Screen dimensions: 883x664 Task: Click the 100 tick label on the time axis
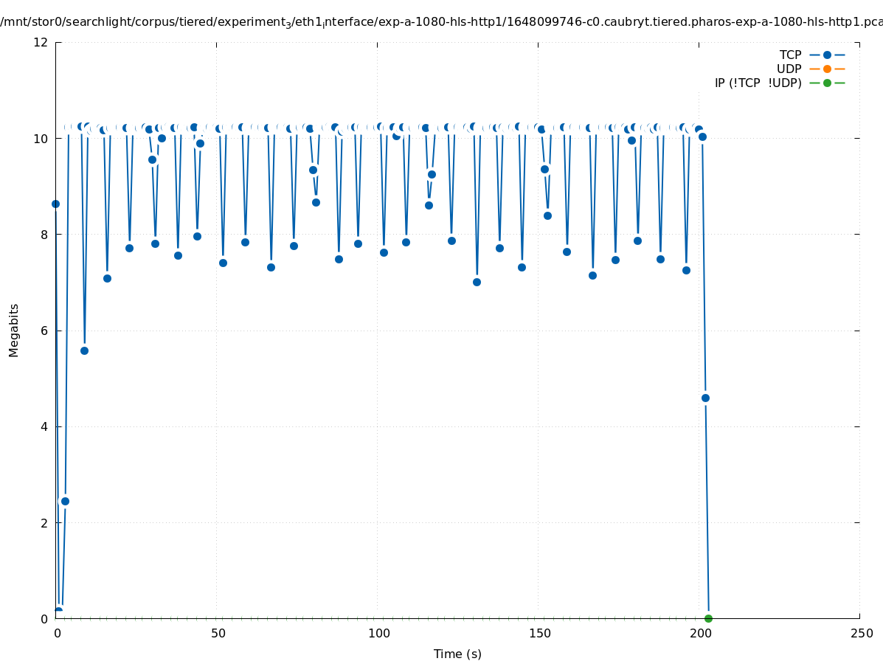(378, 634)
